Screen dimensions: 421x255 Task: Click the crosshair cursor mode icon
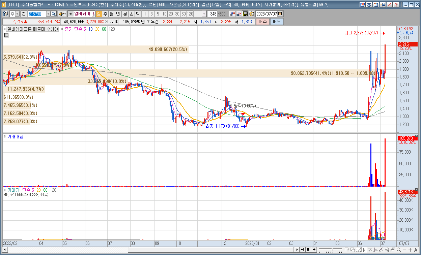pos(364,250)
